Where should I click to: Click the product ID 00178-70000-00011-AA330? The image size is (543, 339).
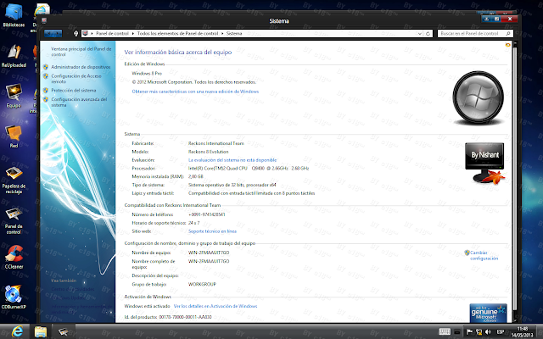(x=185, y=317)
